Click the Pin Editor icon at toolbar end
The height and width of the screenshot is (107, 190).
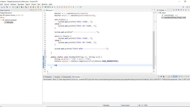(80, 7)
